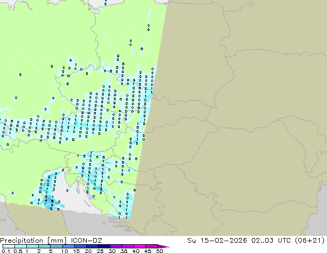Click the '40' legend label
The width and height of the screenshot is (327, 253).
[x=136, y=251]
